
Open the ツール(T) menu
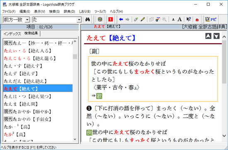100,12
